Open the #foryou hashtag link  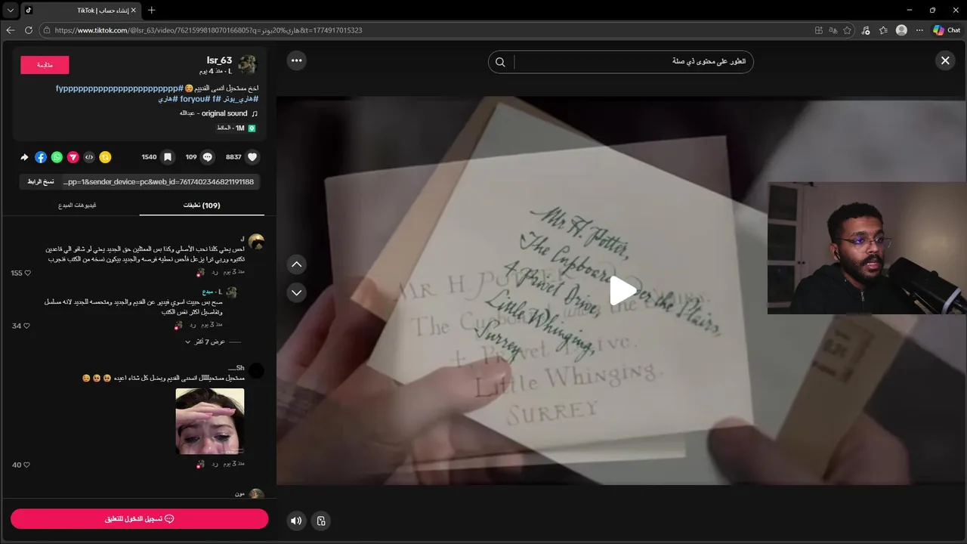[x=194, y=99]
